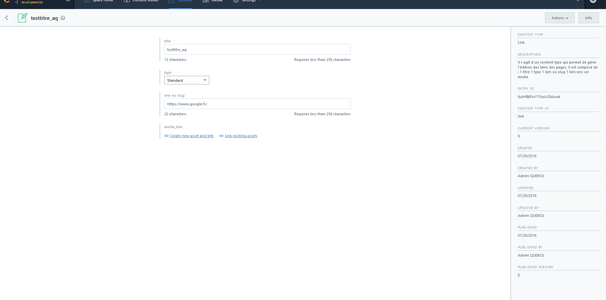Viewport: 606px width, 300px height.
Task: Open Link existing assets
Action: coord(241,136)
